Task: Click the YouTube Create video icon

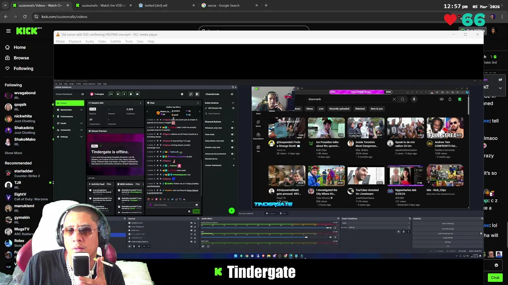Action: (x=441, y=99)
